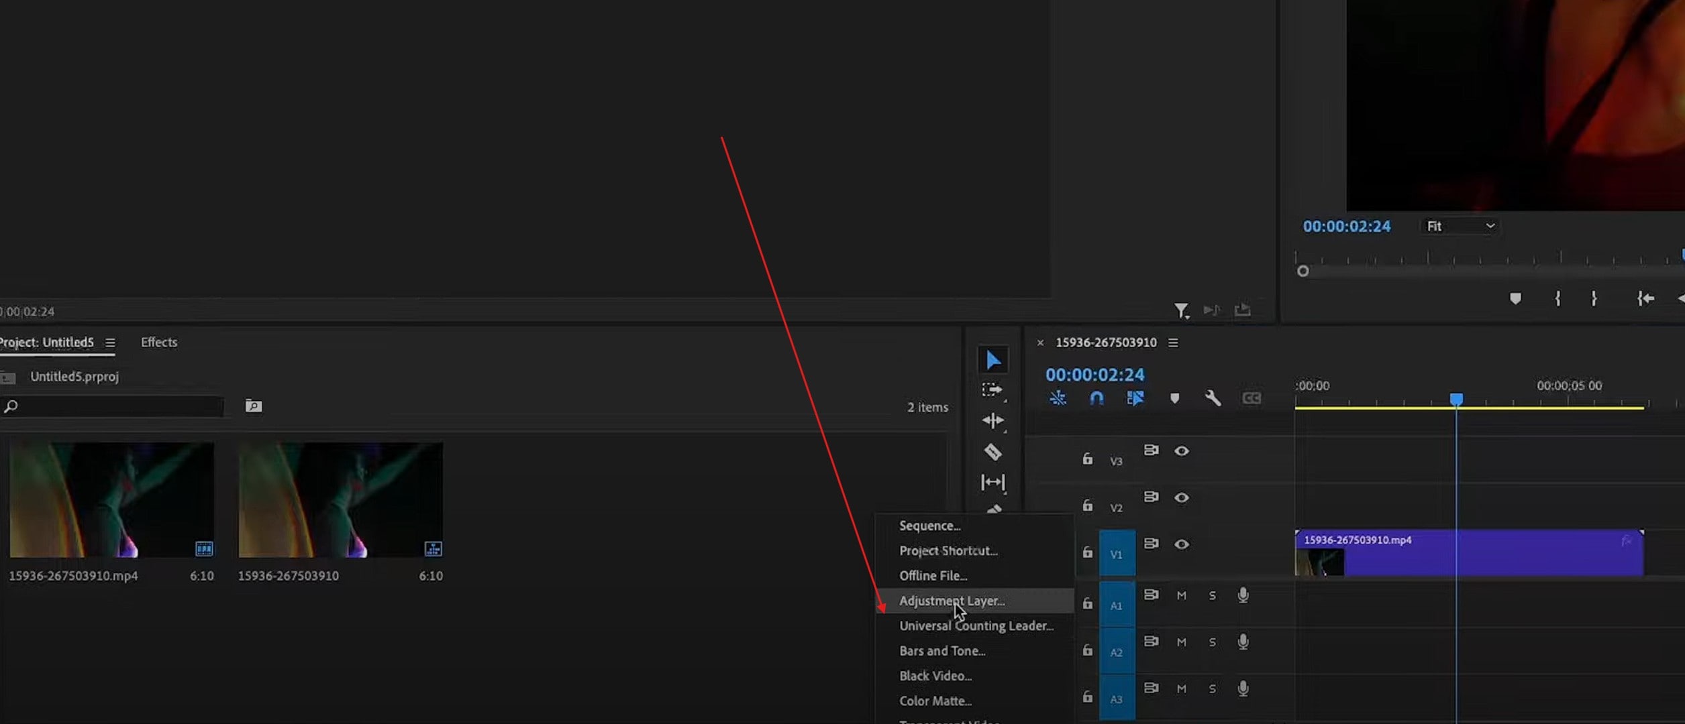The width and height of the screenshot is (1685, 724).
Task: Select the Track Select Forward tool
Action: [x=994, y=389]
